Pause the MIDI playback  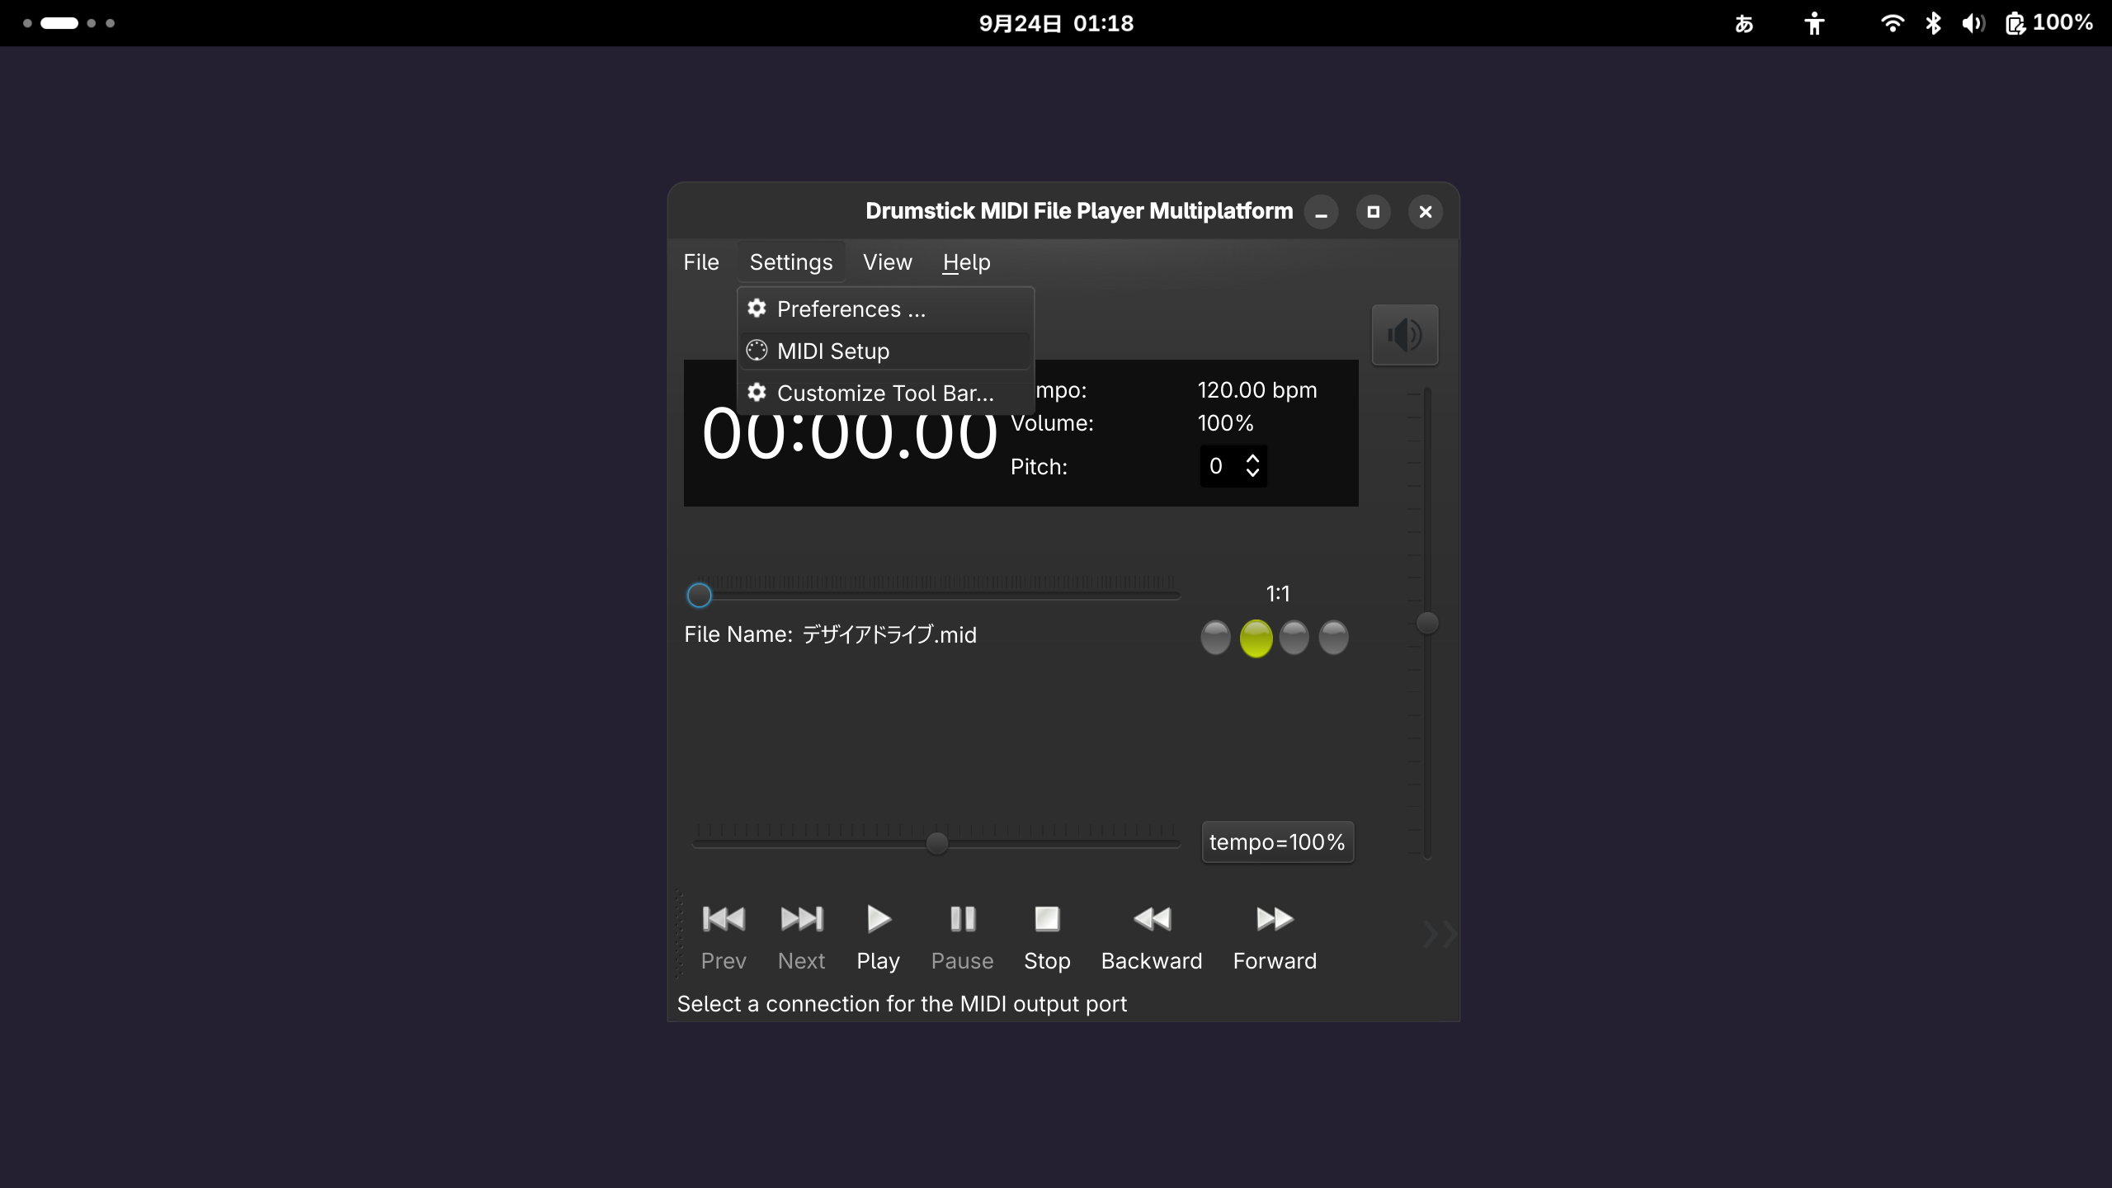coord(962,937)
